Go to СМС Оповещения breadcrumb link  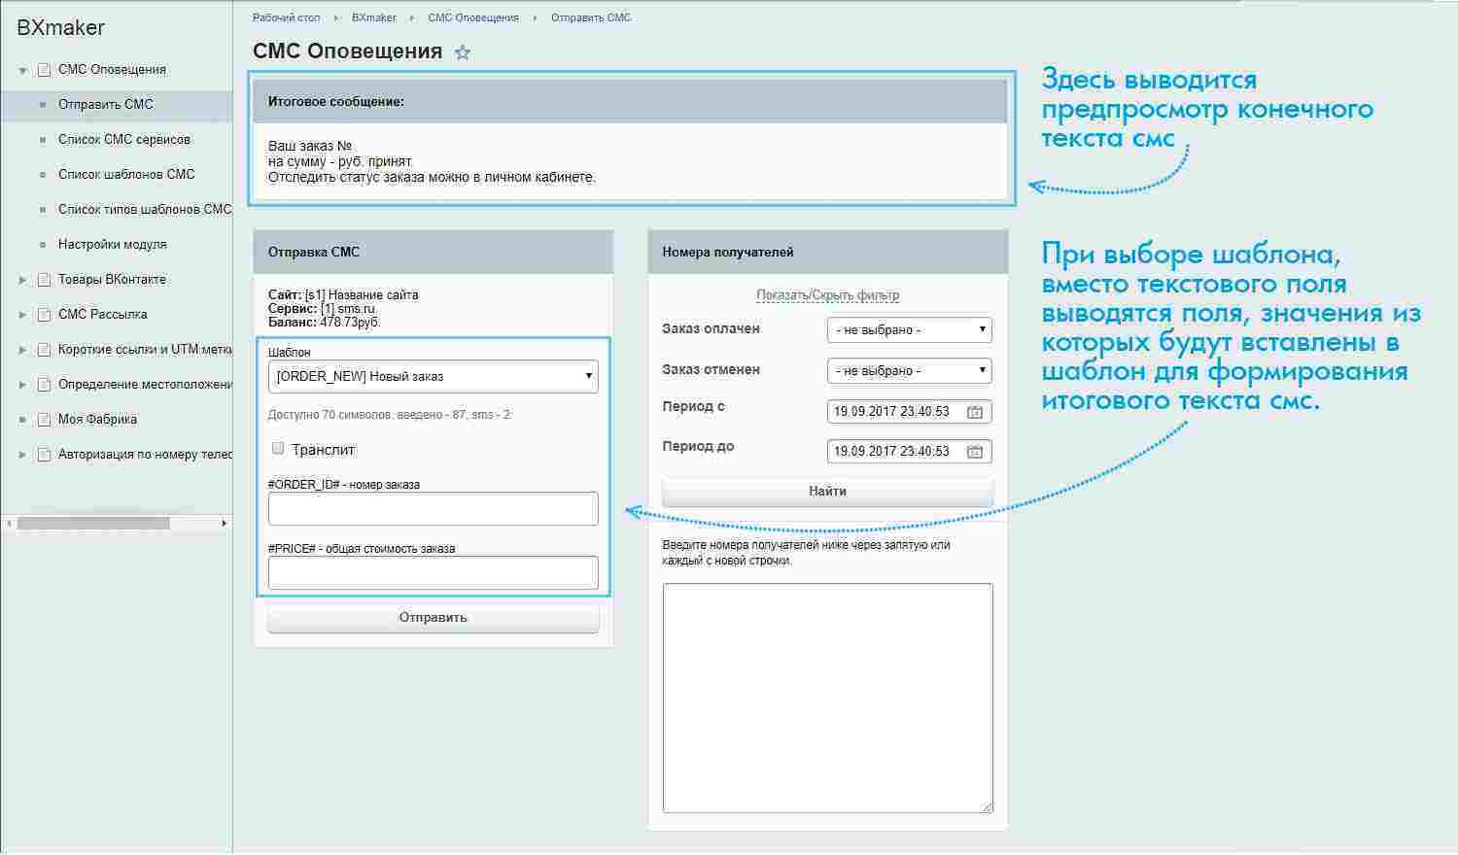[473, 17]
